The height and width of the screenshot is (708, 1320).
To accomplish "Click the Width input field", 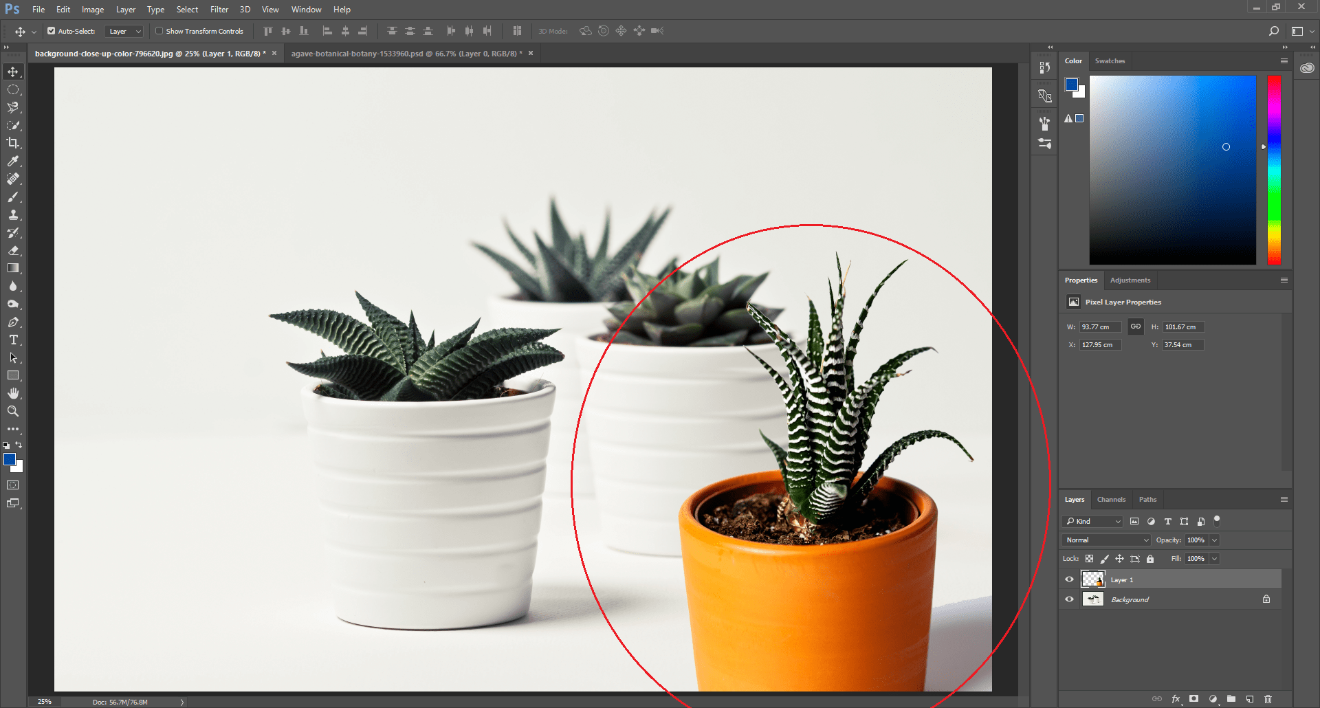I will pos(1100,327).
